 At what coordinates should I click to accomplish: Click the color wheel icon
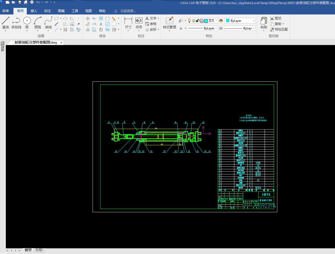tap(221, 21)
